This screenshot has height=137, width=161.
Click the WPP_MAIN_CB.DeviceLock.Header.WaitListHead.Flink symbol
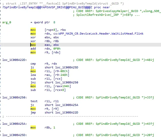pyautogui.click(x=101, y=34)
